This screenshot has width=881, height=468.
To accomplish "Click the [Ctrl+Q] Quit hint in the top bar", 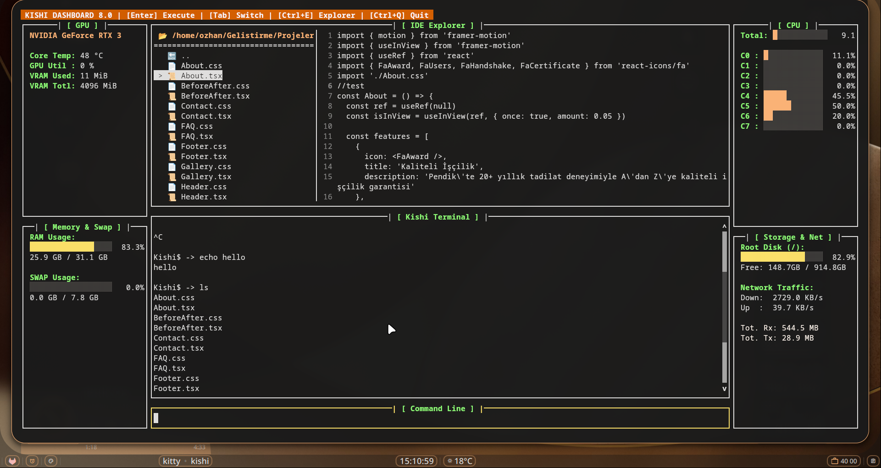I will 399,15.
